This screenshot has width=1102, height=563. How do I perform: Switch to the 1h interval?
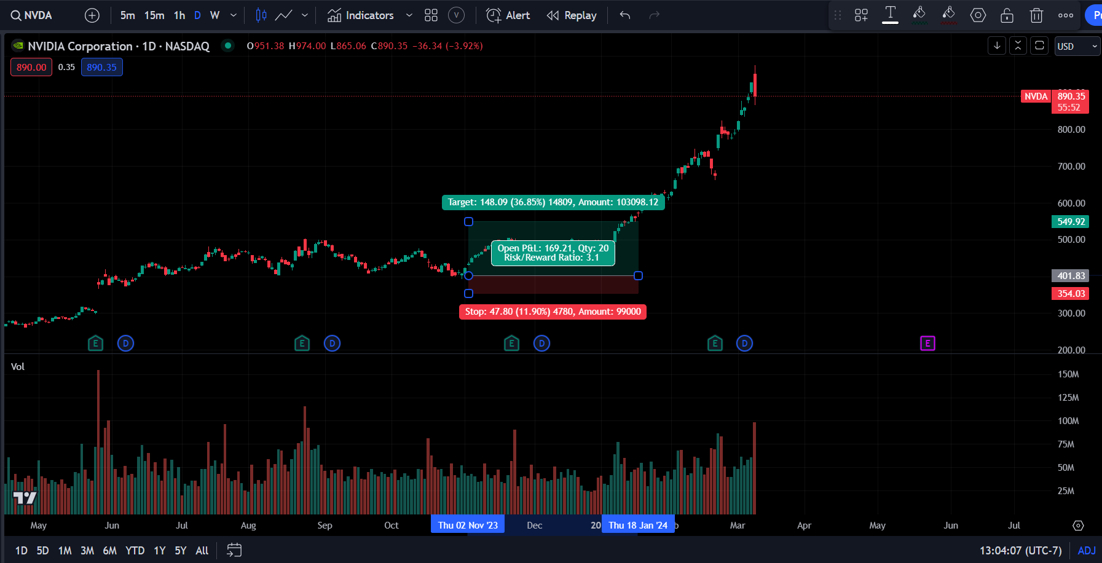click(x=179, y=15)
